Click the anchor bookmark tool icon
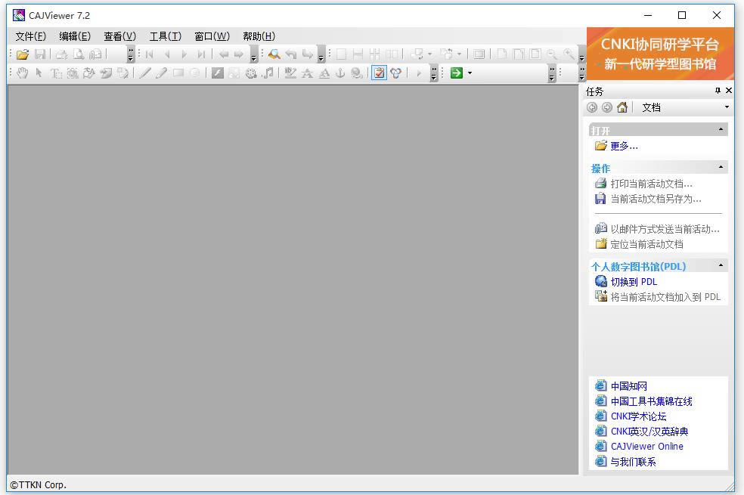 pyautogui.click(x=340, y=73)
